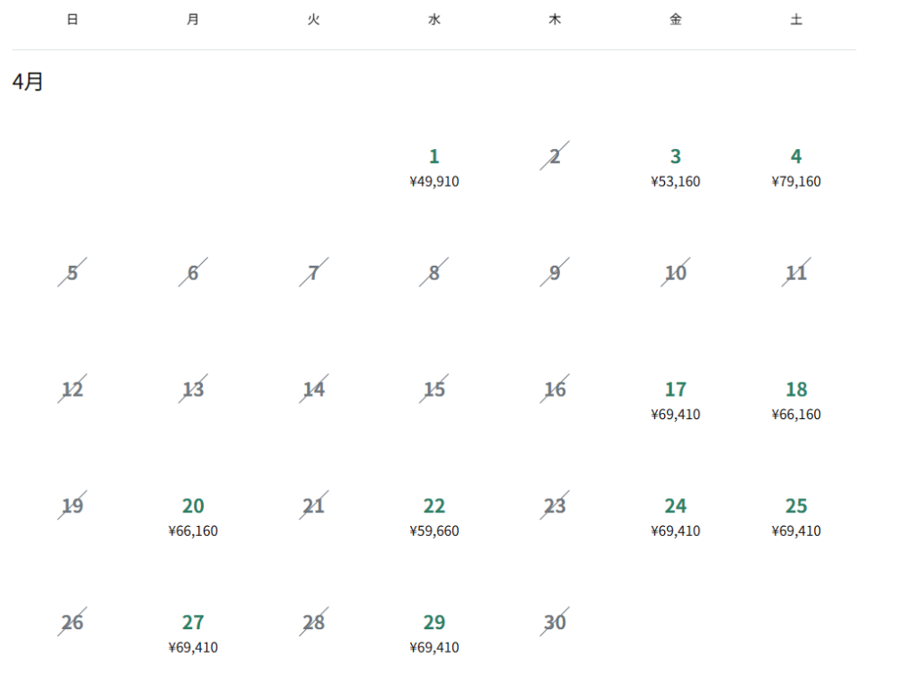Screen dimensions: 919x684
Task: Click unavailable date April 2
Action: [555, 157]
